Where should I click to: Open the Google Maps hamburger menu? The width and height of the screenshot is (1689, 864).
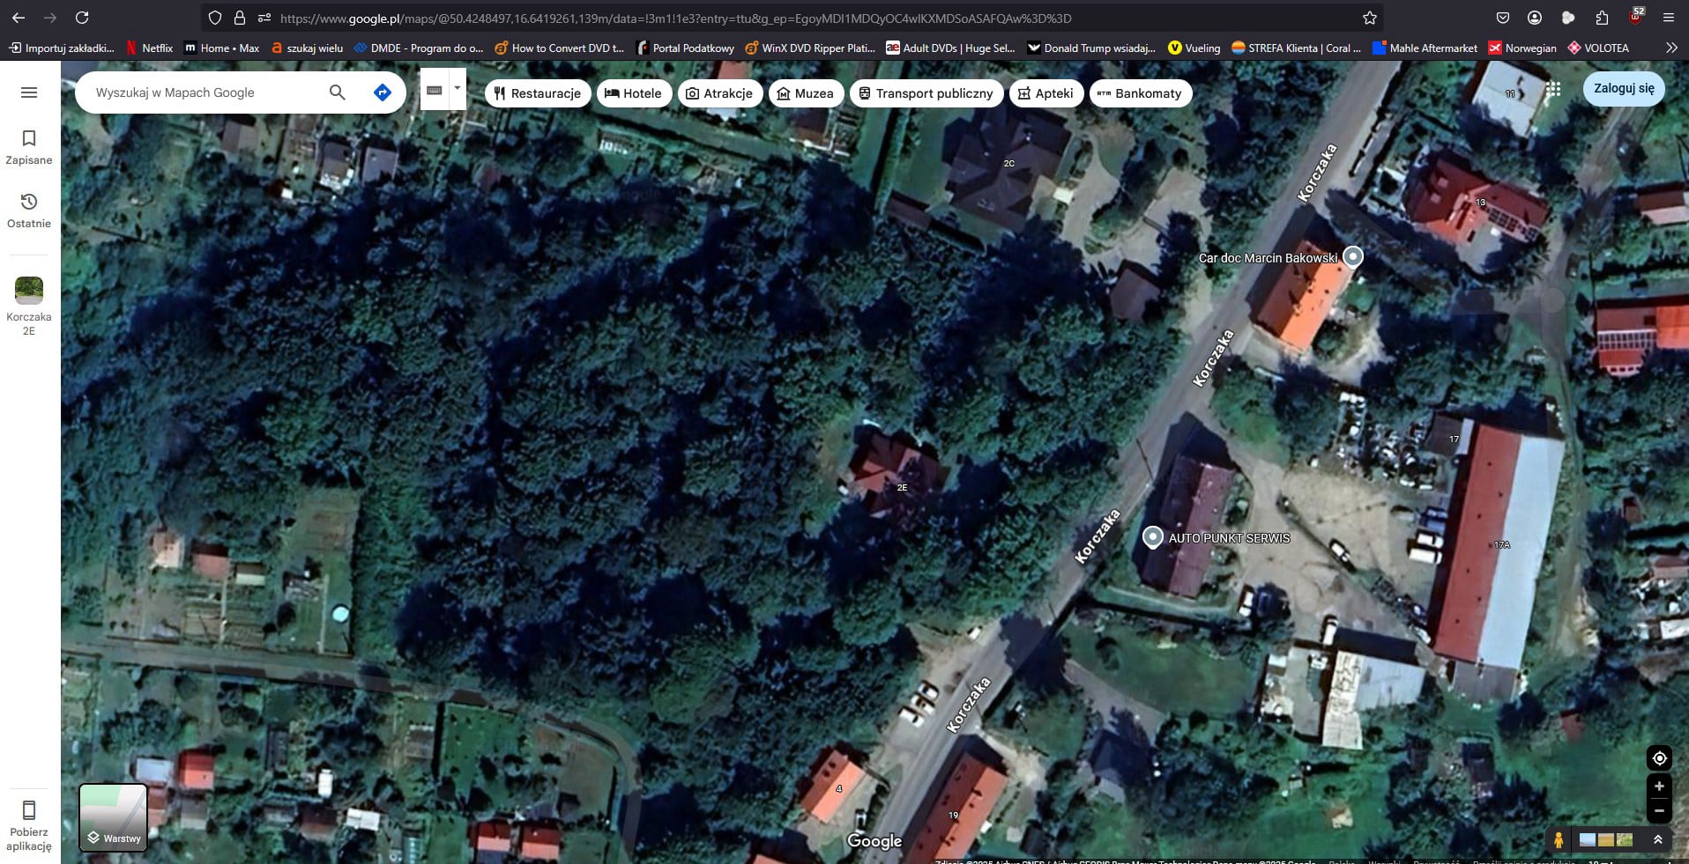(x=29, y=92)
